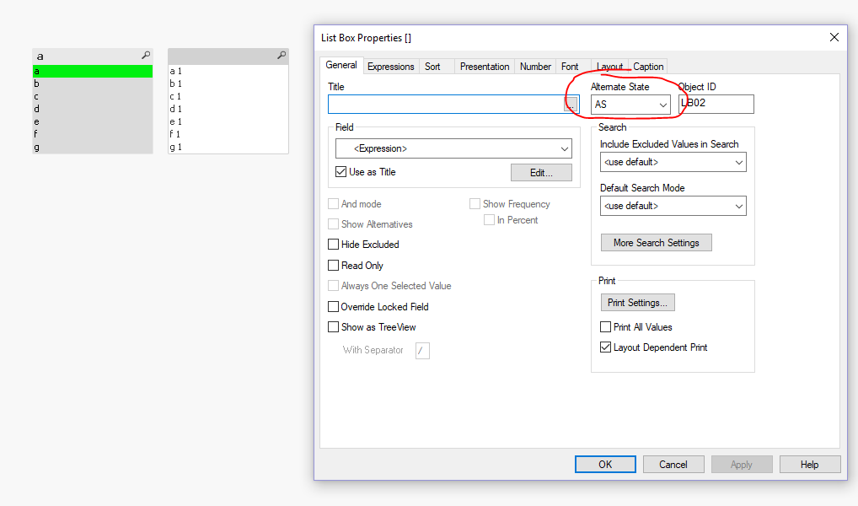Toggle the Read Only checkbox

[x=333, y=266]
